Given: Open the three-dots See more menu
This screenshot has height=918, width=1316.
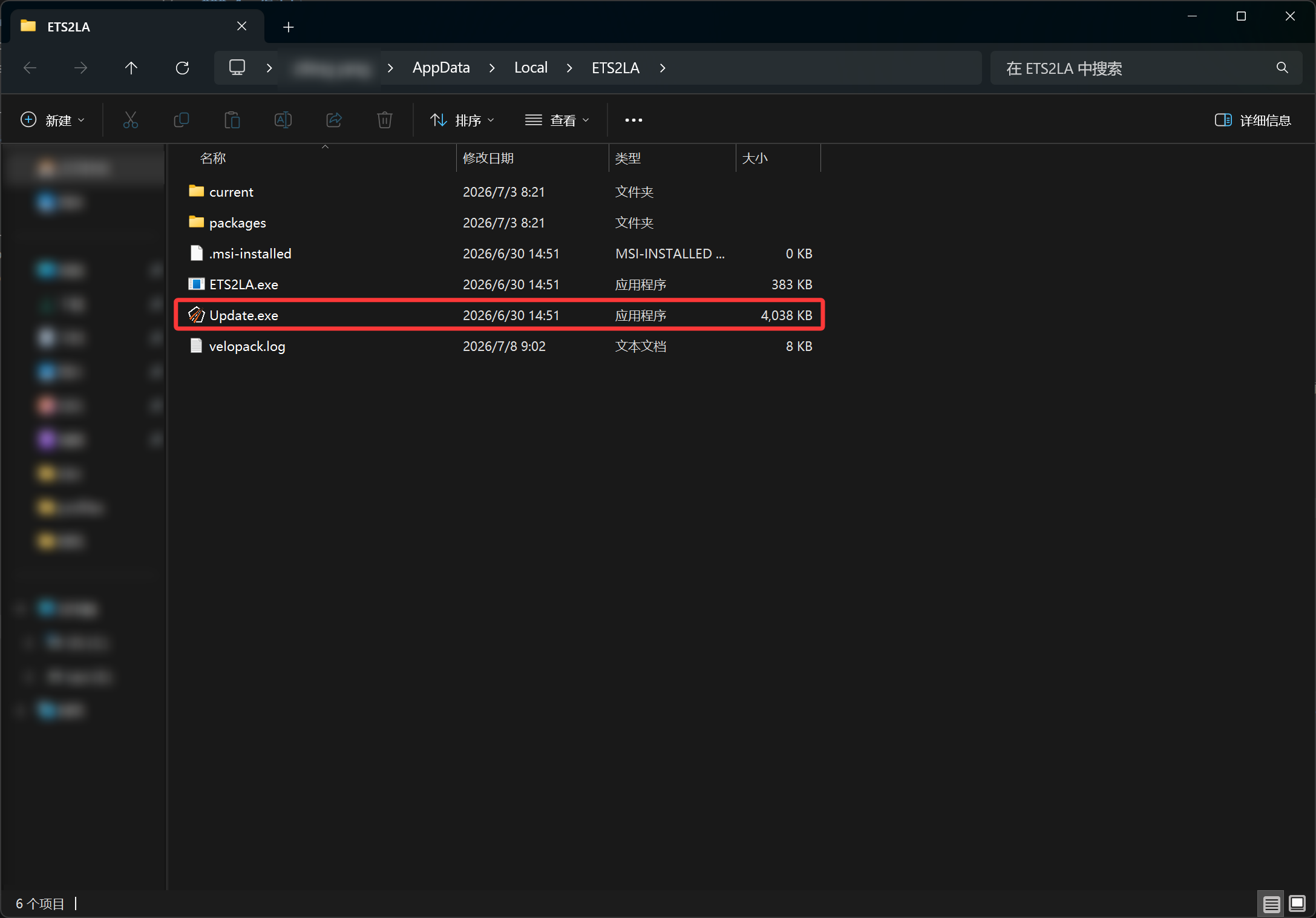Looking at the screenshot, I should (633, 120).
